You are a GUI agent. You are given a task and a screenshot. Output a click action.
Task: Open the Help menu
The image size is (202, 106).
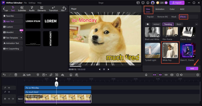pyautogui.click(x=40, y=3)
